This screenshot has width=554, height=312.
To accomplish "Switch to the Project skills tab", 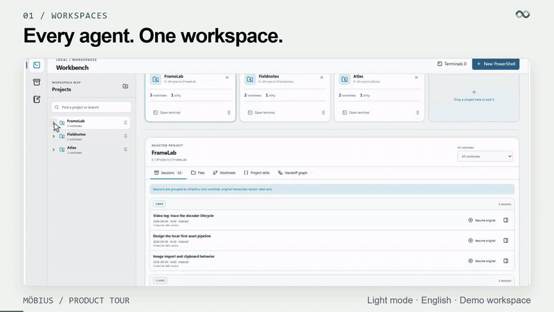I will click(x=256, y=173).
